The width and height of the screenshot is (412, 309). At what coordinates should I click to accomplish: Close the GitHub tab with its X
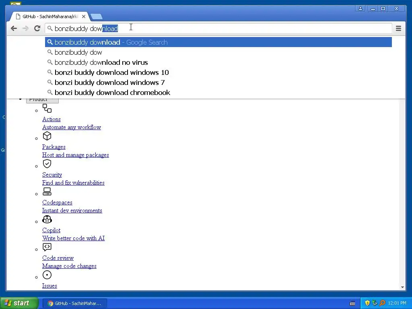84,16
